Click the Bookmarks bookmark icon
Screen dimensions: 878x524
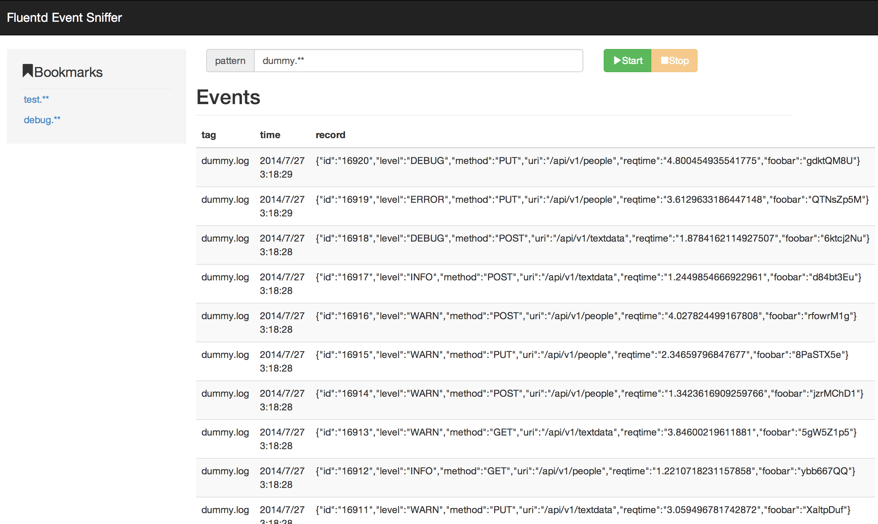(28, 71)
